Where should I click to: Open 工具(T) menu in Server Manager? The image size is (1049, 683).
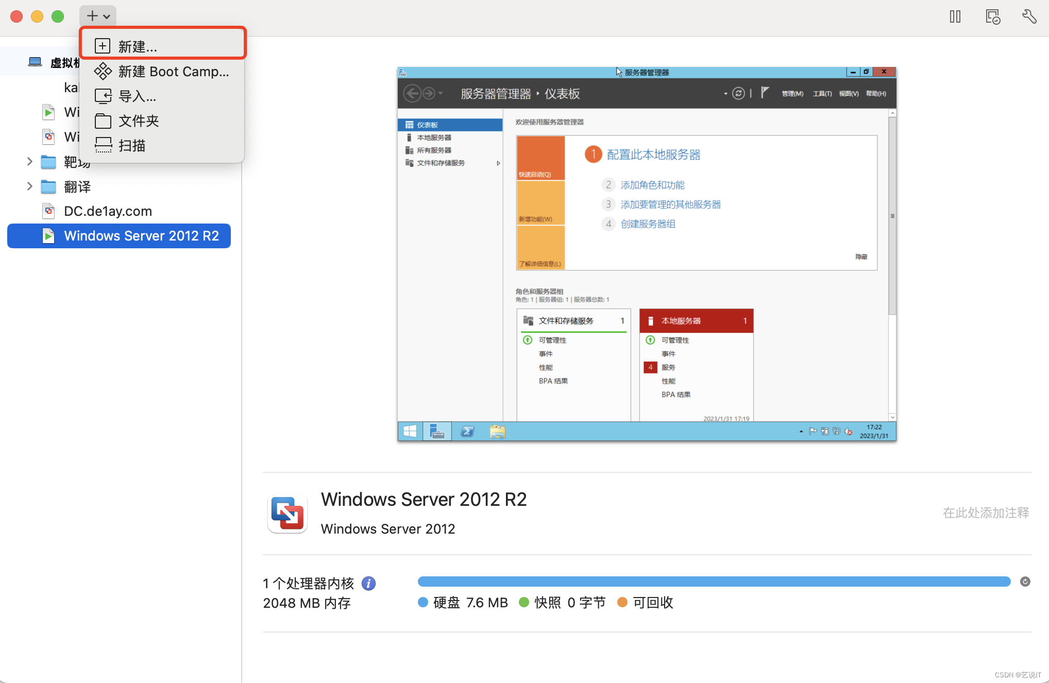822,93
